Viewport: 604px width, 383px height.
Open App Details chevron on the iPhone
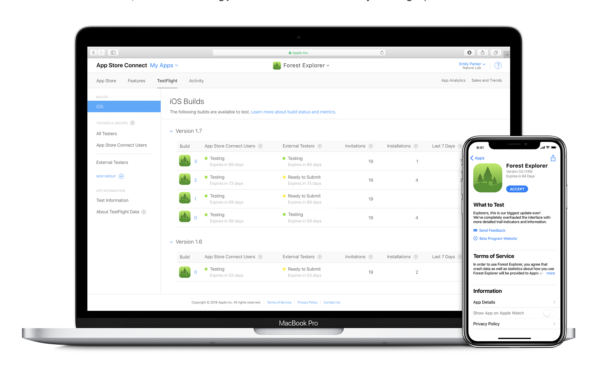tap(554, 302)
